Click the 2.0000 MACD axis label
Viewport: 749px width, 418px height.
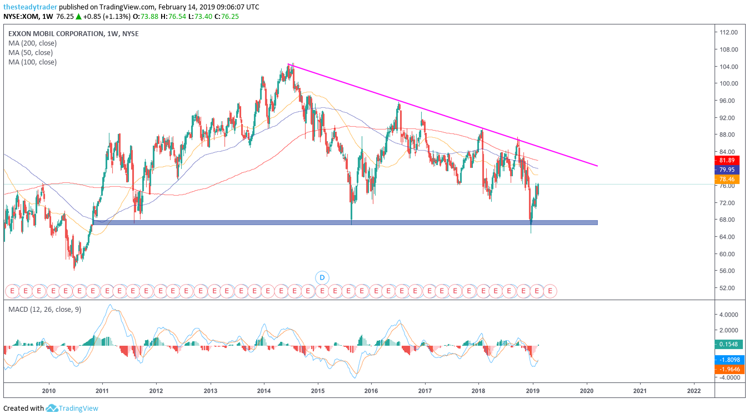pyautogui.click(x=728, y=330)
